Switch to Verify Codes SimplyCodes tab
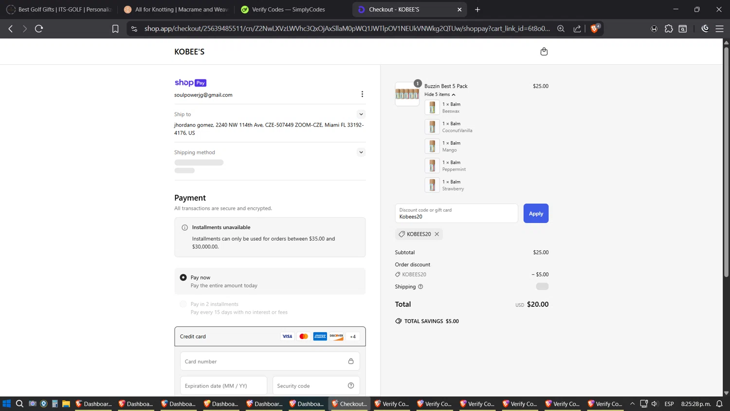This screenshot has width=730, height=411. (292, 9)
